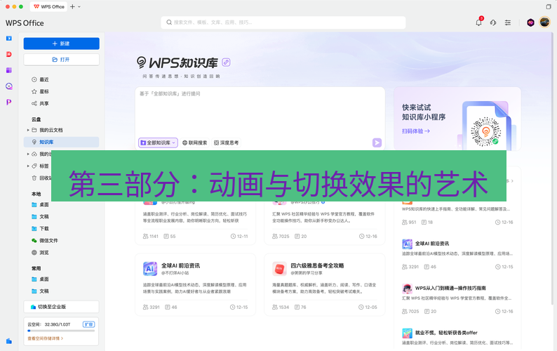Expand the 标签 tags tree item

28,166
